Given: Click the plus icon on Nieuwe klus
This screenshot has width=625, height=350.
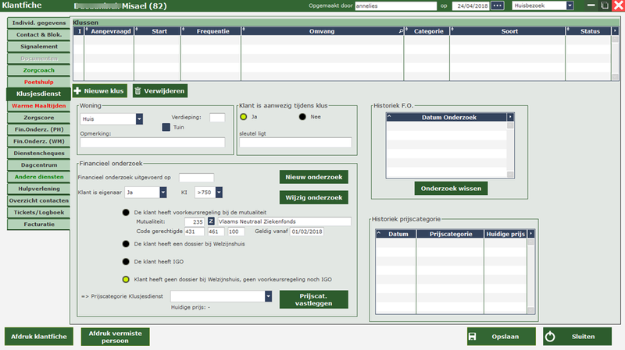Looking at the screenshot, I should tap(78, 91).
